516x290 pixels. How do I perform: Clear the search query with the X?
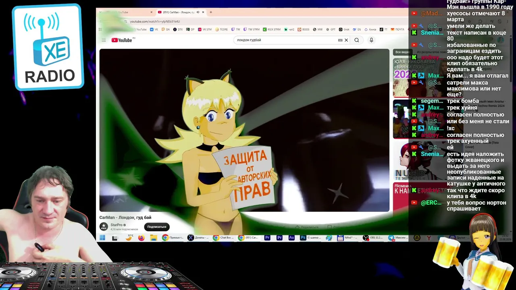346,40
